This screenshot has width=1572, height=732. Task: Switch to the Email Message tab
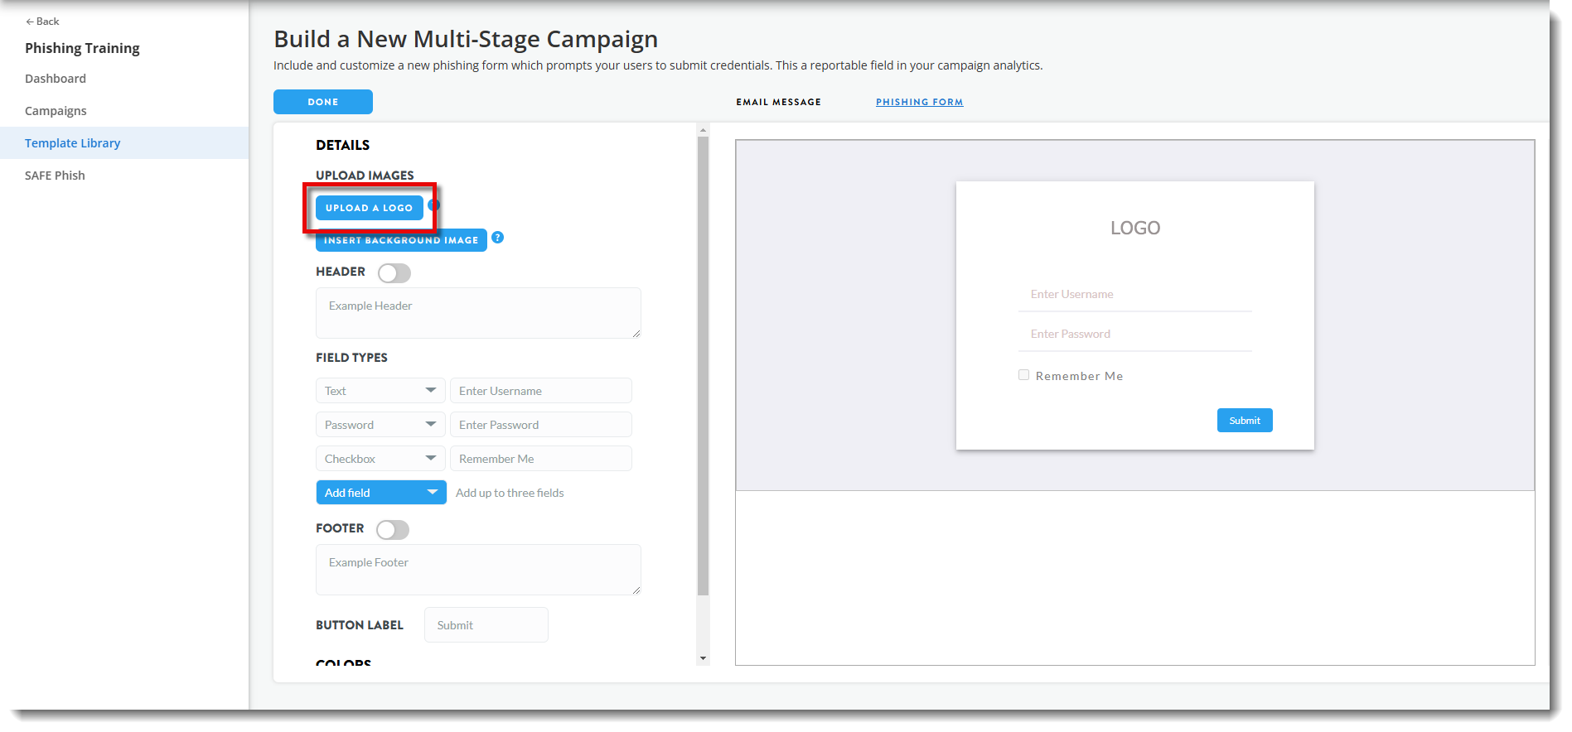point(778,102)
